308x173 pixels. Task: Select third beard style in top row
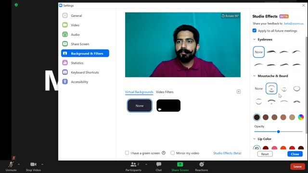click(284, 88)
